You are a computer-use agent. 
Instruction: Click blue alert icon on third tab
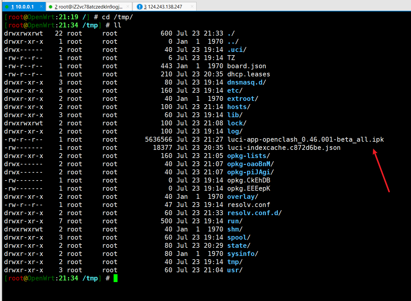point(140,7)
